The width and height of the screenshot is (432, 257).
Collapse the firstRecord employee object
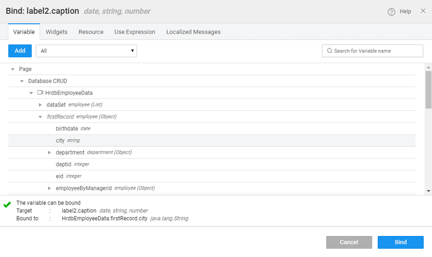(x=40, y=117)
